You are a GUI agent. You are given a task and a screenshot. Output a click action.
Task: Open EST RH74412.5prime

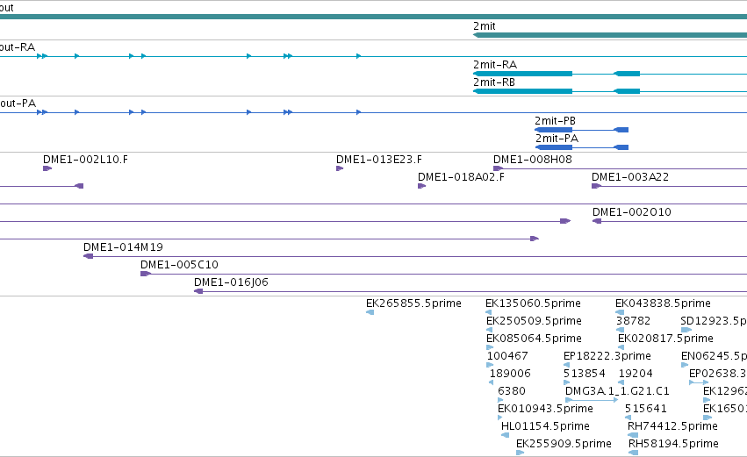click(672, 426)
